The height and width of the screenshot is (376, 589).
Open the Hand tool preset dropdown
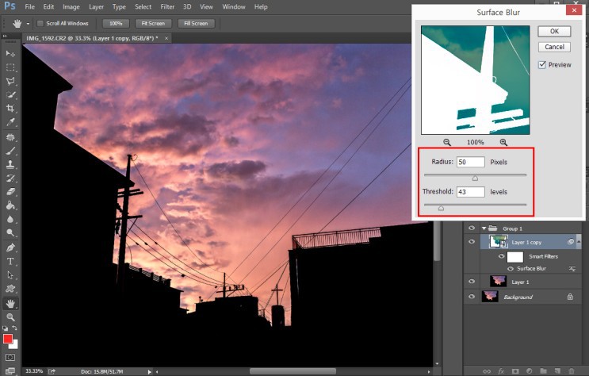click(28, 24)
